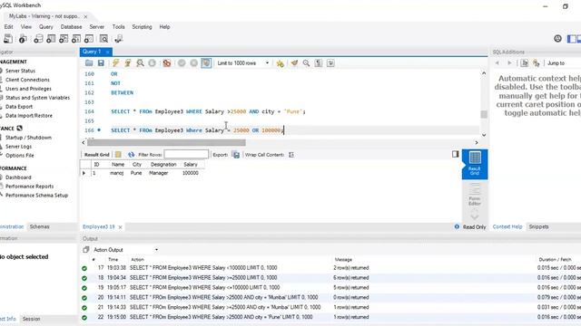Open the View menu
The width and height of the screenshot is (581, 326).
tap(26, 27)
